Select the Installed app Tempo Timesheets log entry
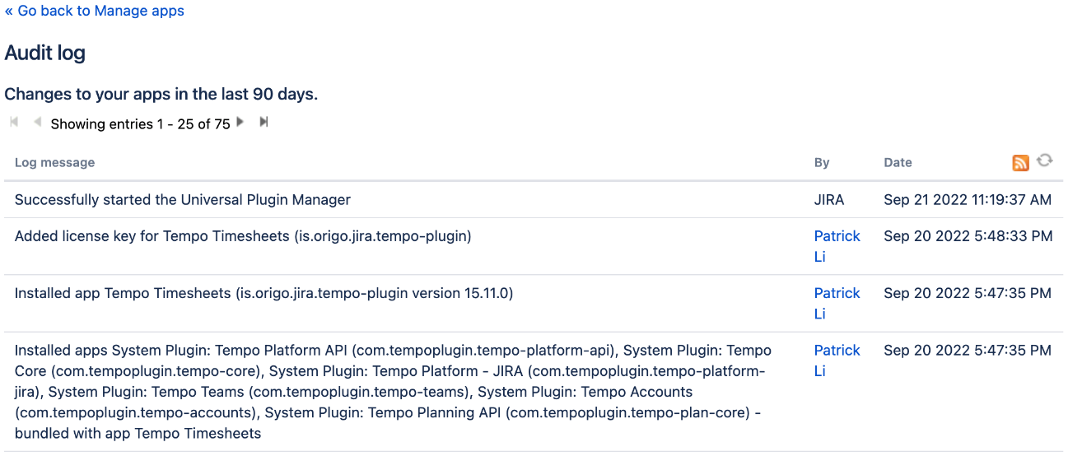Viewport: 1068px width, 456px height. pyautogui.click(x=264, y=293)
